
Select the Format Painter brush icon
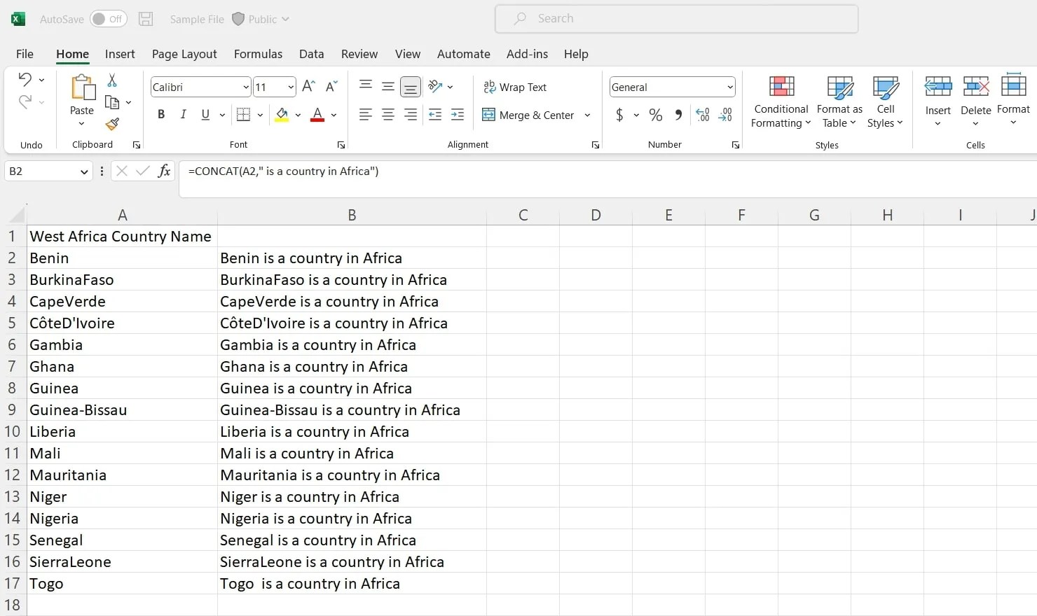[x=112, y=124]
